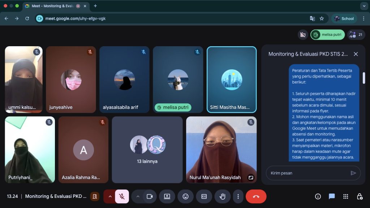Viewport: 370px width, 208px height.
Task: Click the Kirim pesan message field
Action: point(308,173)
